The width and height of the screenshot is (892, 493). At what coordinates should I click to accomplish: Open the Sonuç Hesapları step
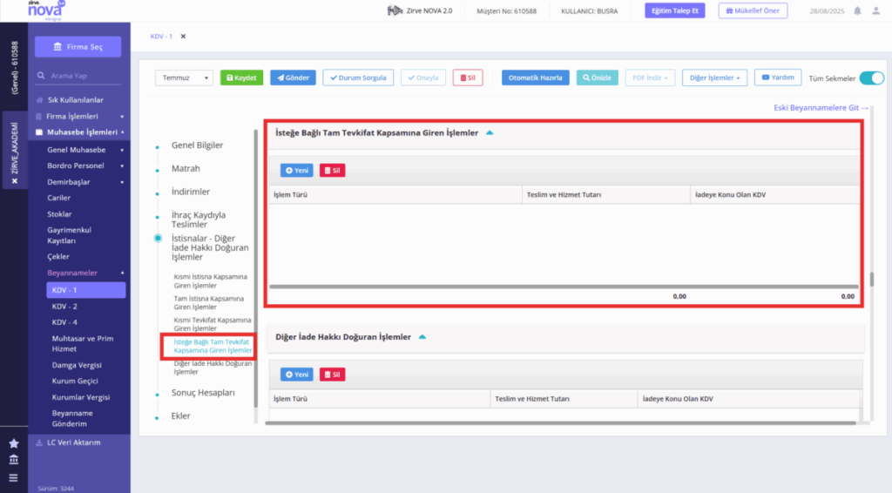tap(203, 392)
